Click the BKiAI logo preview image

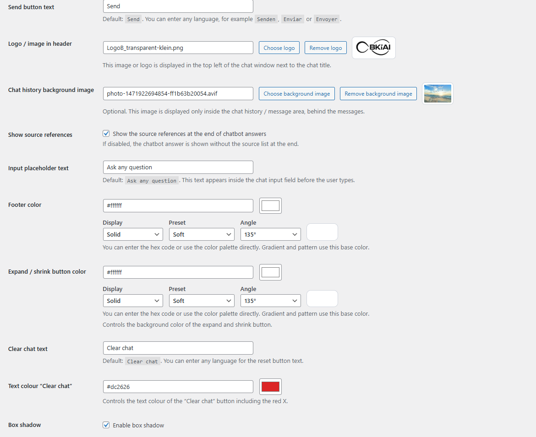point(373,48)
